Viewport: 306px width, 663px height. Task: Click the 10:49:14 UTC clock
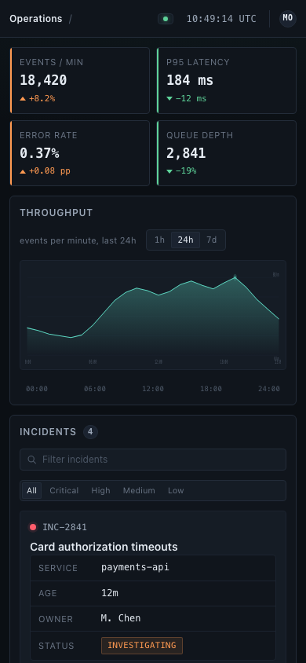tap(221, 19)
